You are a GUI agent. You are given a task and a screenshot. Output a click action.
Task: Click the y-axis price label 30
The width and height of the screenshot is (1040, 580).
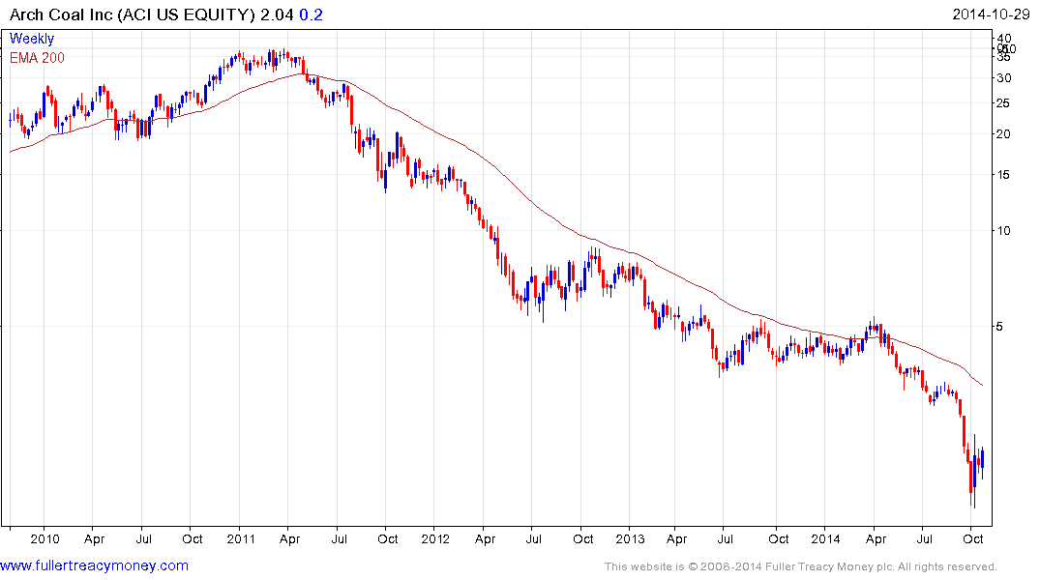(1004, 78)
